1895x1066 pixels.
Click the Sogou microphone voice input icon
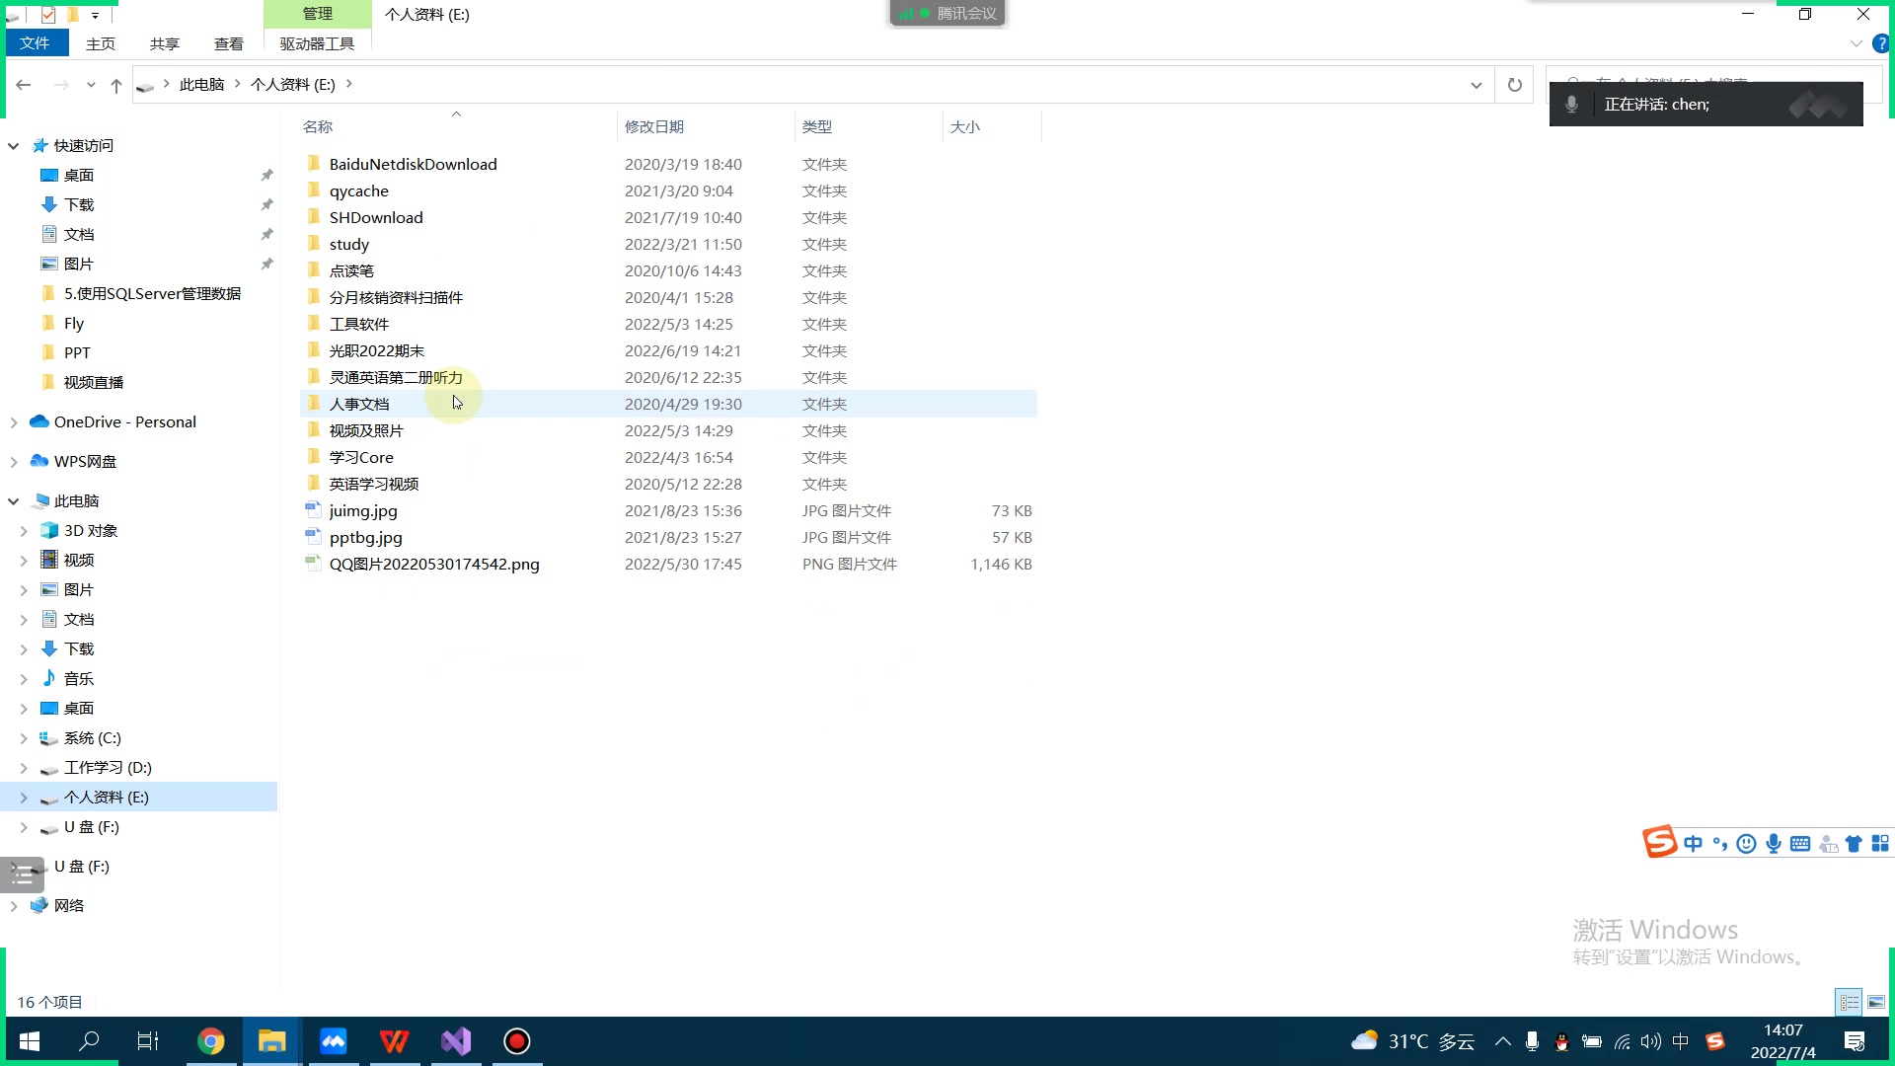click(1774, 844)
